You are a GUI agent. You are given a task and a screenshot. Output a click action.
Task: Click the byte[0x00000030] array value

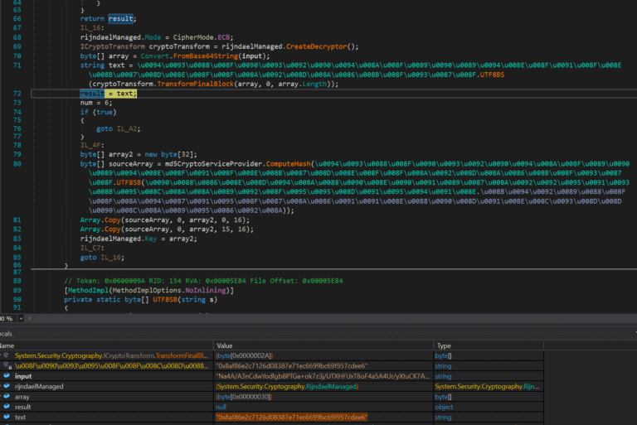click(x=244, y=397)
